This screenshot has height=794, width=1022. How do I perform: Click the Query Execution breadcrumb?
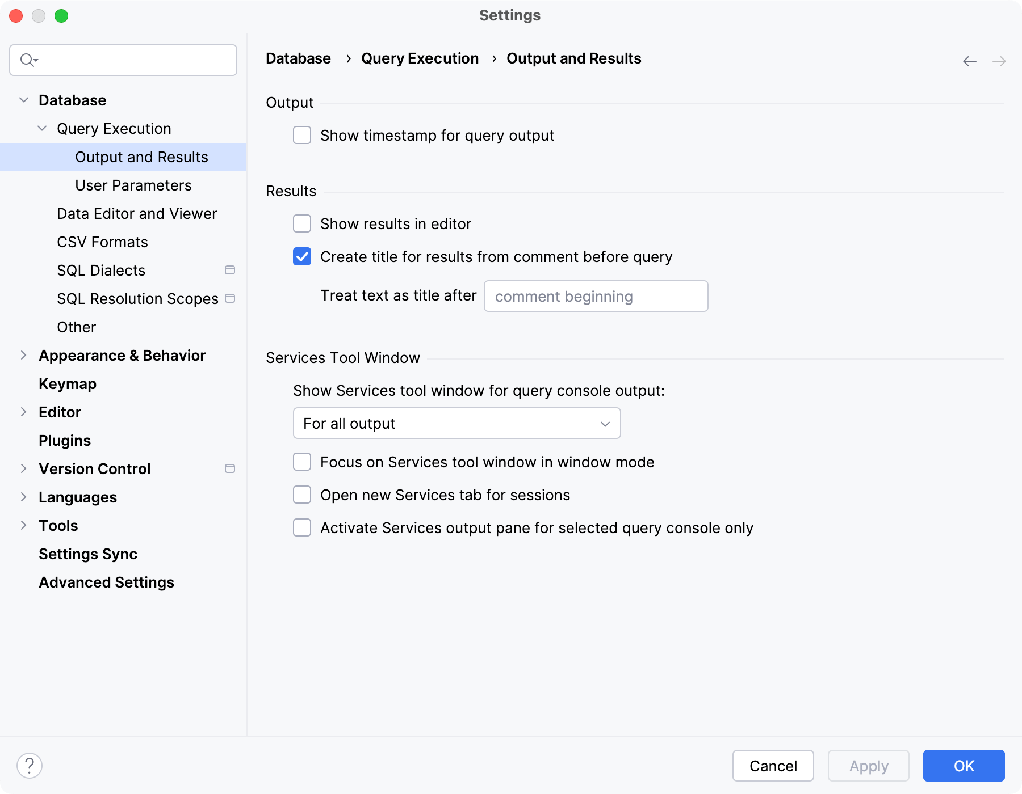420,58
